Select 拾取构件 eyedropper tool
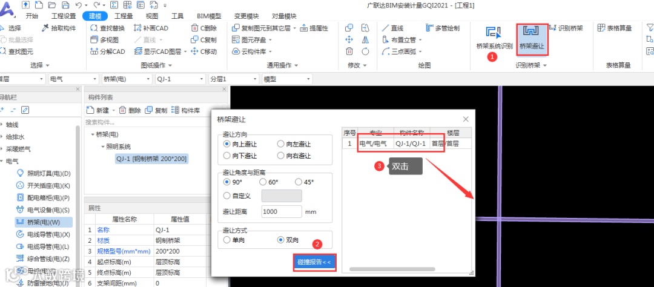This screenshot has width=654, height=287. pyautogui.click(x=59, y=28)
